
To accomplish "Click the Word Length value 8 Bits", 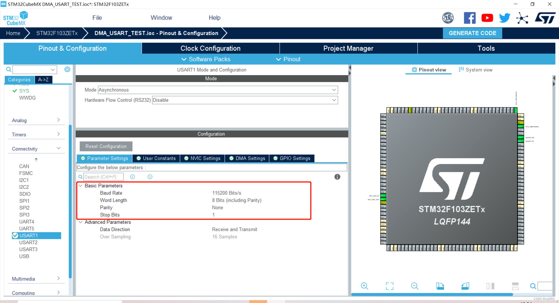I will 237,200.
